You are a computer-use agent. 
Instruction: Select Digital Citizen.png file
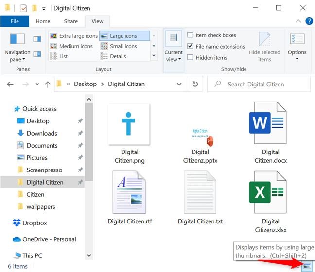129,134
